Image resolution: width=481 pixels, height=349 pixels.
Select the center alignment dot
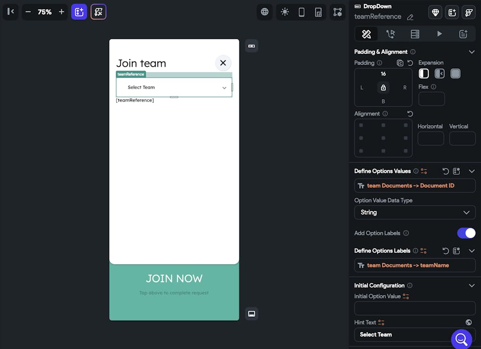tap(383, 138)
